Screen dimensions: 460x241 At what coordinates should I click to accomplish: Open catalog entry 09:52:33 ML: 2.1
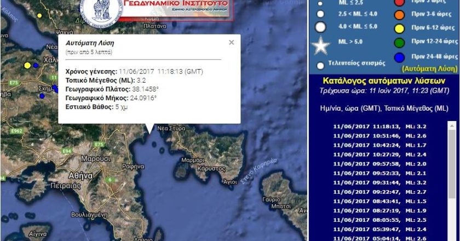coord(380,174)
